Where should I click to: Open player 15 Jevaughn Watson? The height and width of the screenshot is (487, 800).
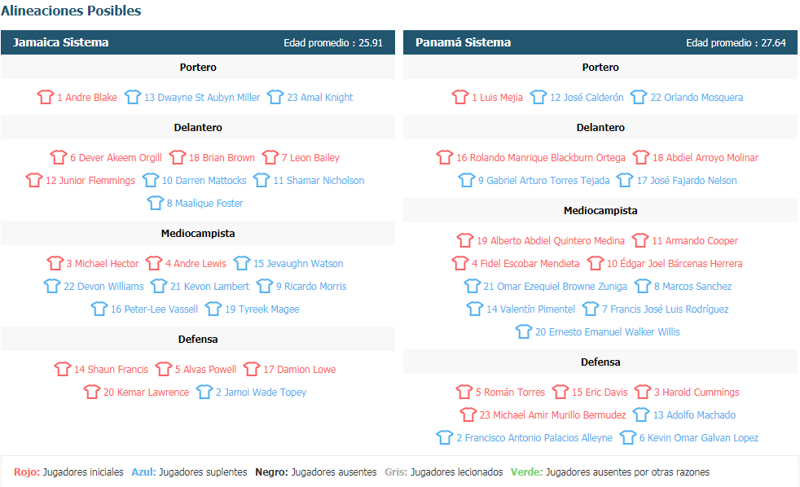click(298, 264)
